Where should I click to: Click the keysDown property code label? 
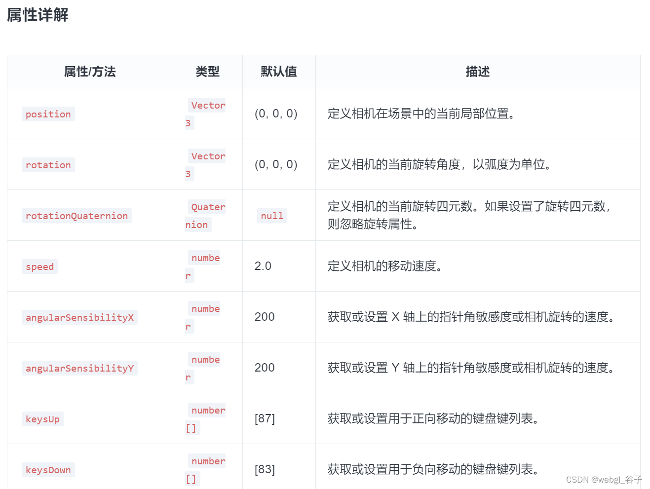(x=48, y=470)
